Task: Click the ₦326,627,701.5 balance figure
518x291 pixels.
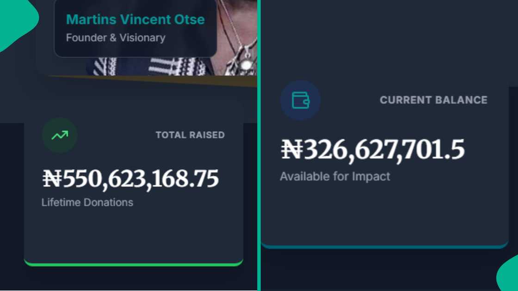Action: tap(373, 149)
